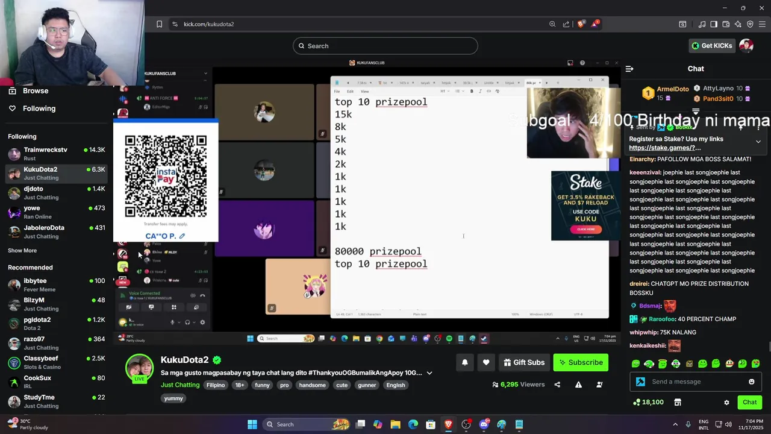
Task: Show Brave sidebar panel icon
Action: (x=714, y=24)
